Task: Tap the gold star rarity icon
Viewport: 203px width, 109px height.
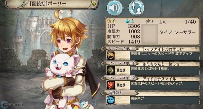Action: [x=109, y=21]
